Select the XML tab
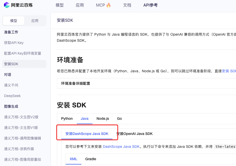The width and height of the screenshot is (236, 166). click(74, 159)
